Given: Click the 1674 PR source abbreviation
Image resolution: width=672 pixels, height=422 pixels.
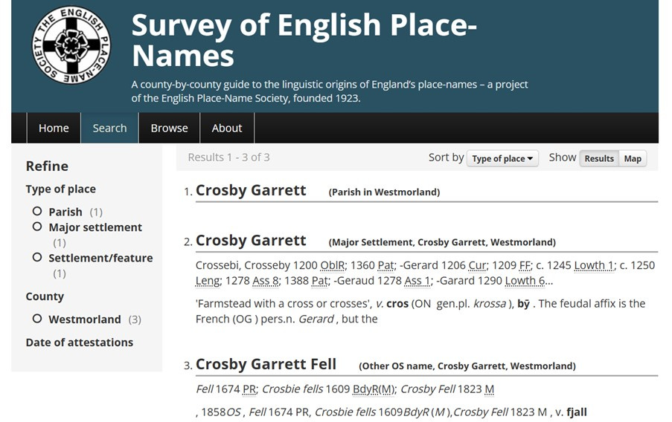Looking at the screenshot, I should coord(249,389).
